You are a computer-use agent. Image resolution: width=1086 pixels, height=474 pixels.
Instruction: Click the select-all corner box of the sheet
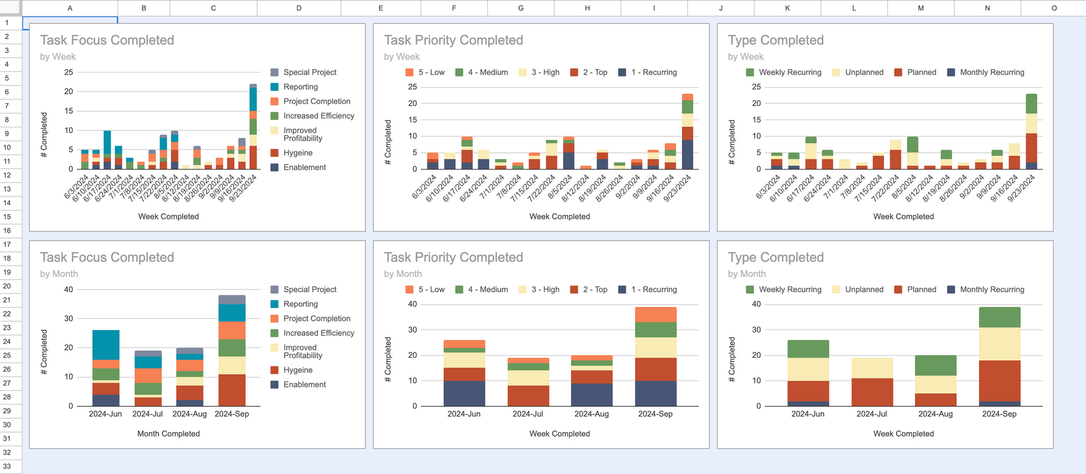11,8
